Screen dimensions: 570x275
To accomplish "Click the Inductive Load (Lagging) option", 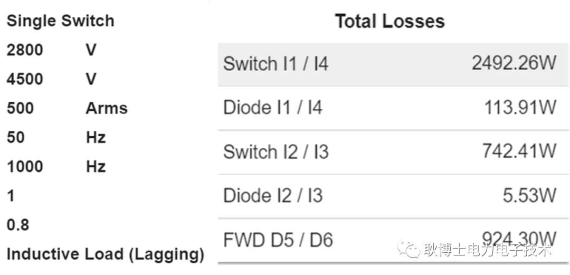I will click(x=105, y=254).
